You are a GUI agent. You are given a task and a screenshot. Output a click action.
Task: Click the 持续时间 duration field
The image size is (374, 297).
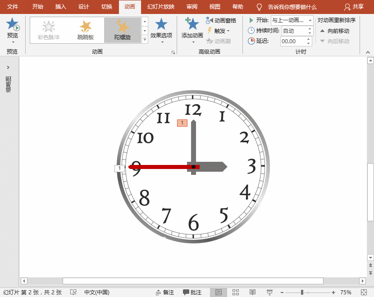tap(294, 31)
